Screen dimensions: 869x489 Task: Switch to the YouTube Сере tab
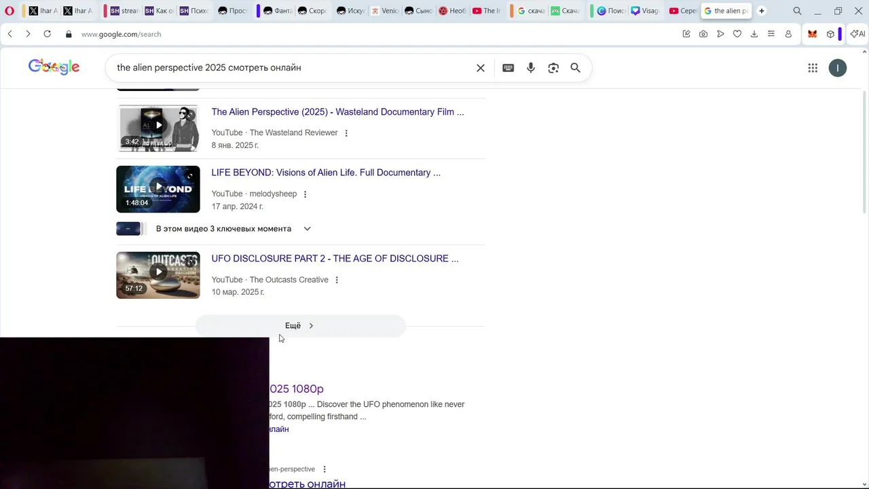click(x=683, y=11)
